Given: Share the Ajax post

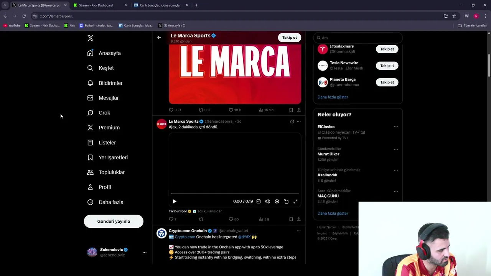Looking at the screenshot, I should 299,219.
